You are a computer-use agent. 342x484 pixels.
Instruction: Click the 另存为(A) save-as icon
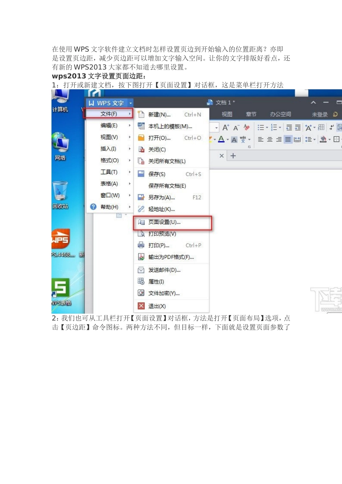tap(141, 197)
